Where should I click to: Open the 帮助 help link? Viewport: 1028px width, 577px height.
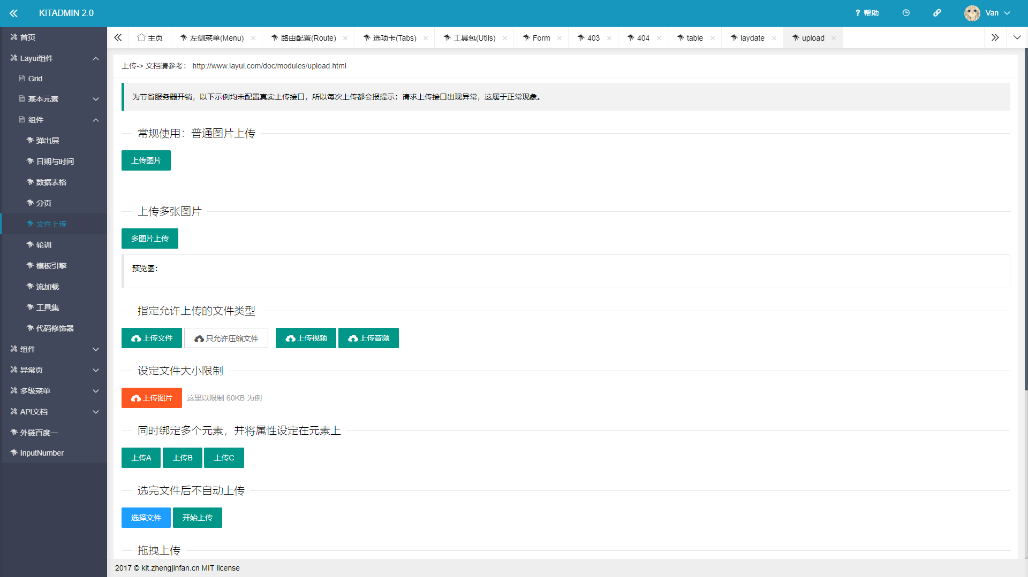click(x=867, y=13)
